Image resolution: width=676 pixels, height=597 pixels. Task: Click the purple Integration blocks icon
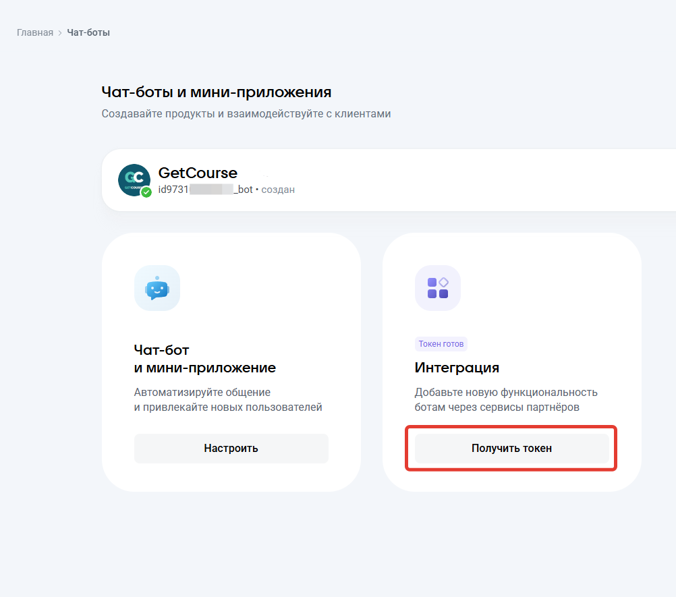(x=438, y=288)
